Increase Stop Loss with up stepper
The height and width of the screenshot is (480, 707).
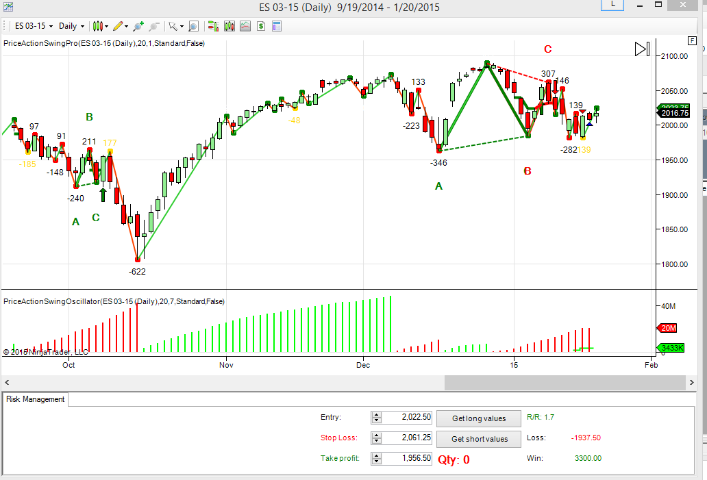(x=377, y=435)
